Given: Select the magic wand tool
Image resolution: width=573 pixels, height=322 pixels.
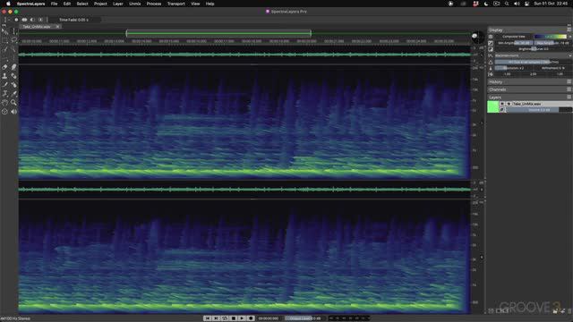Looking at the screenshot, I should [4, 49].
